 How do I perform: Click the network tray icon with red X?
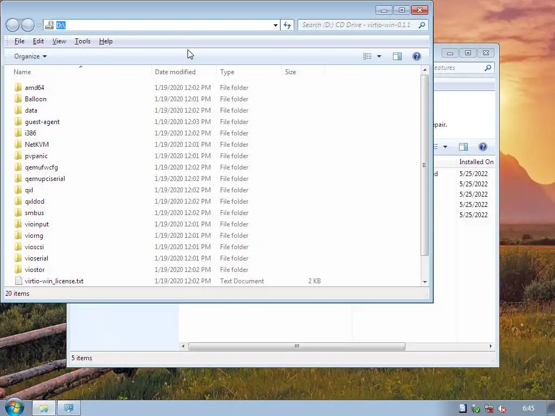click(489, 408)
